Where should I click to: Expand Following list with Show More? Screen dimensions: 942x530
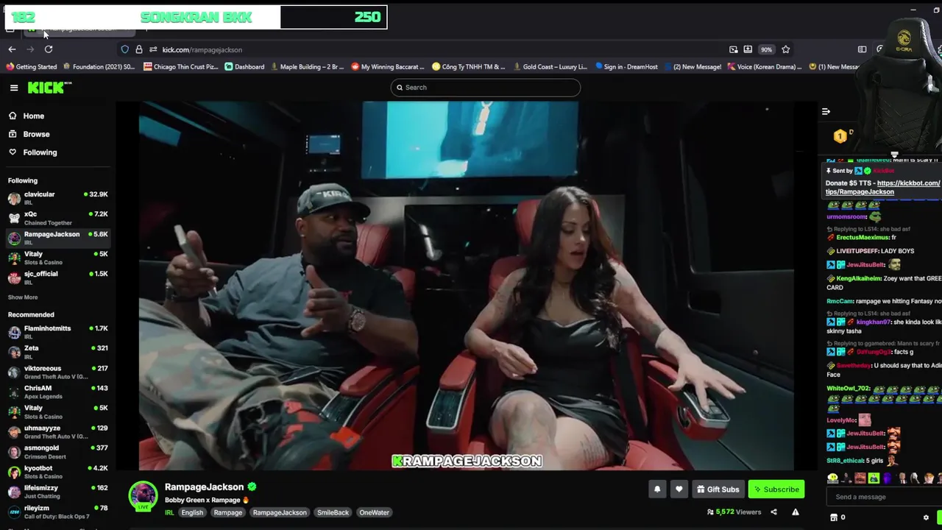23,297
